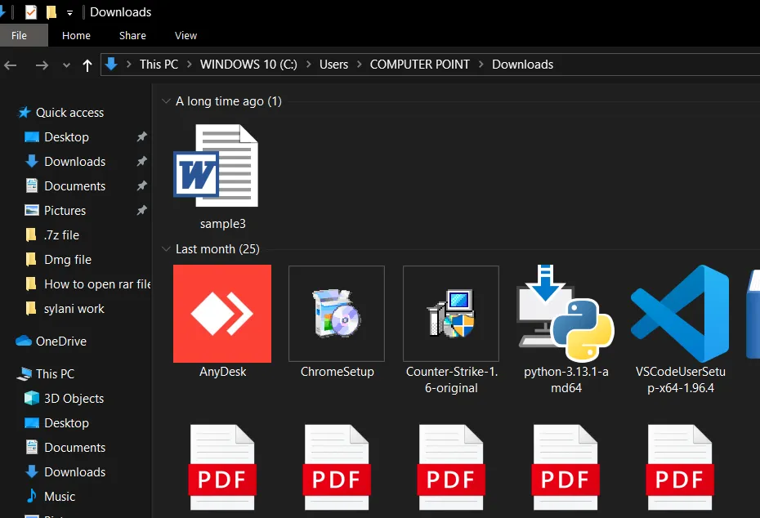Expand chevron after Users breadcrumb
The image size is (760, 518).
coord(359,65)
